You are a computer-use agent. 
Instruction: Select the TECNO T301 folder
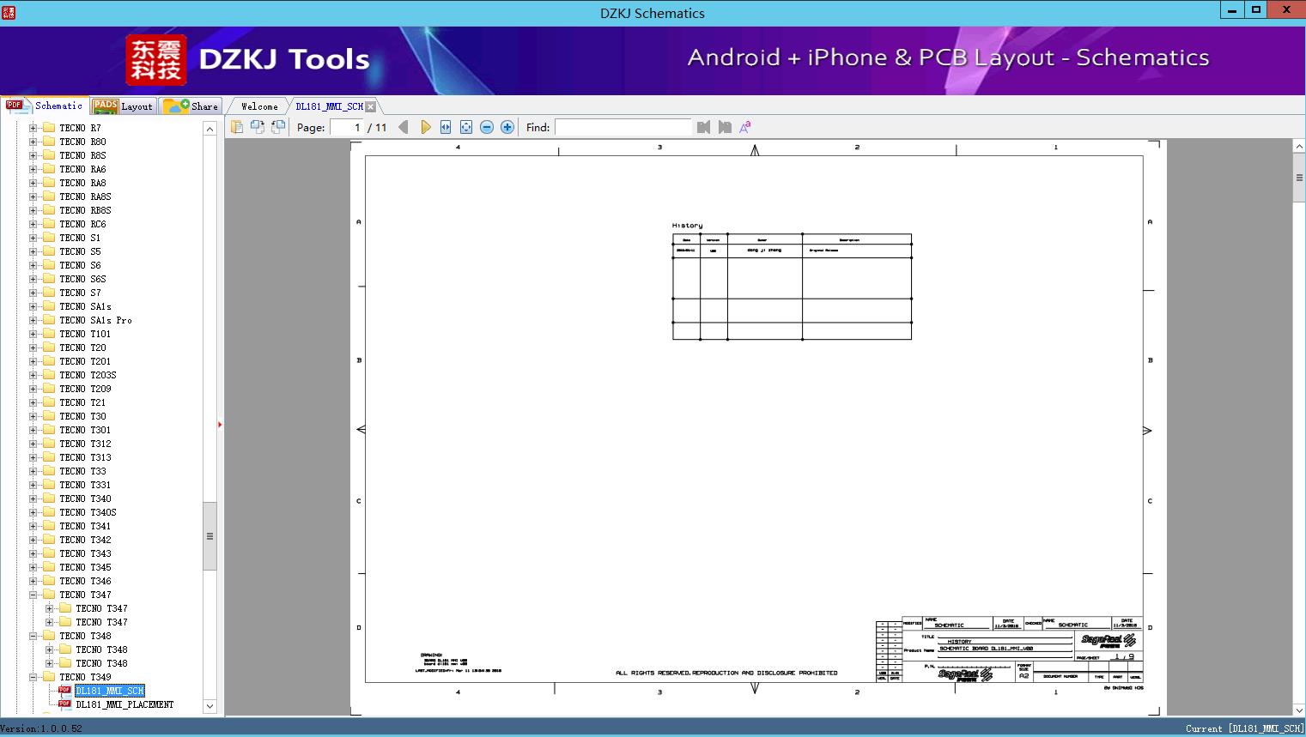tap(85, 430)
